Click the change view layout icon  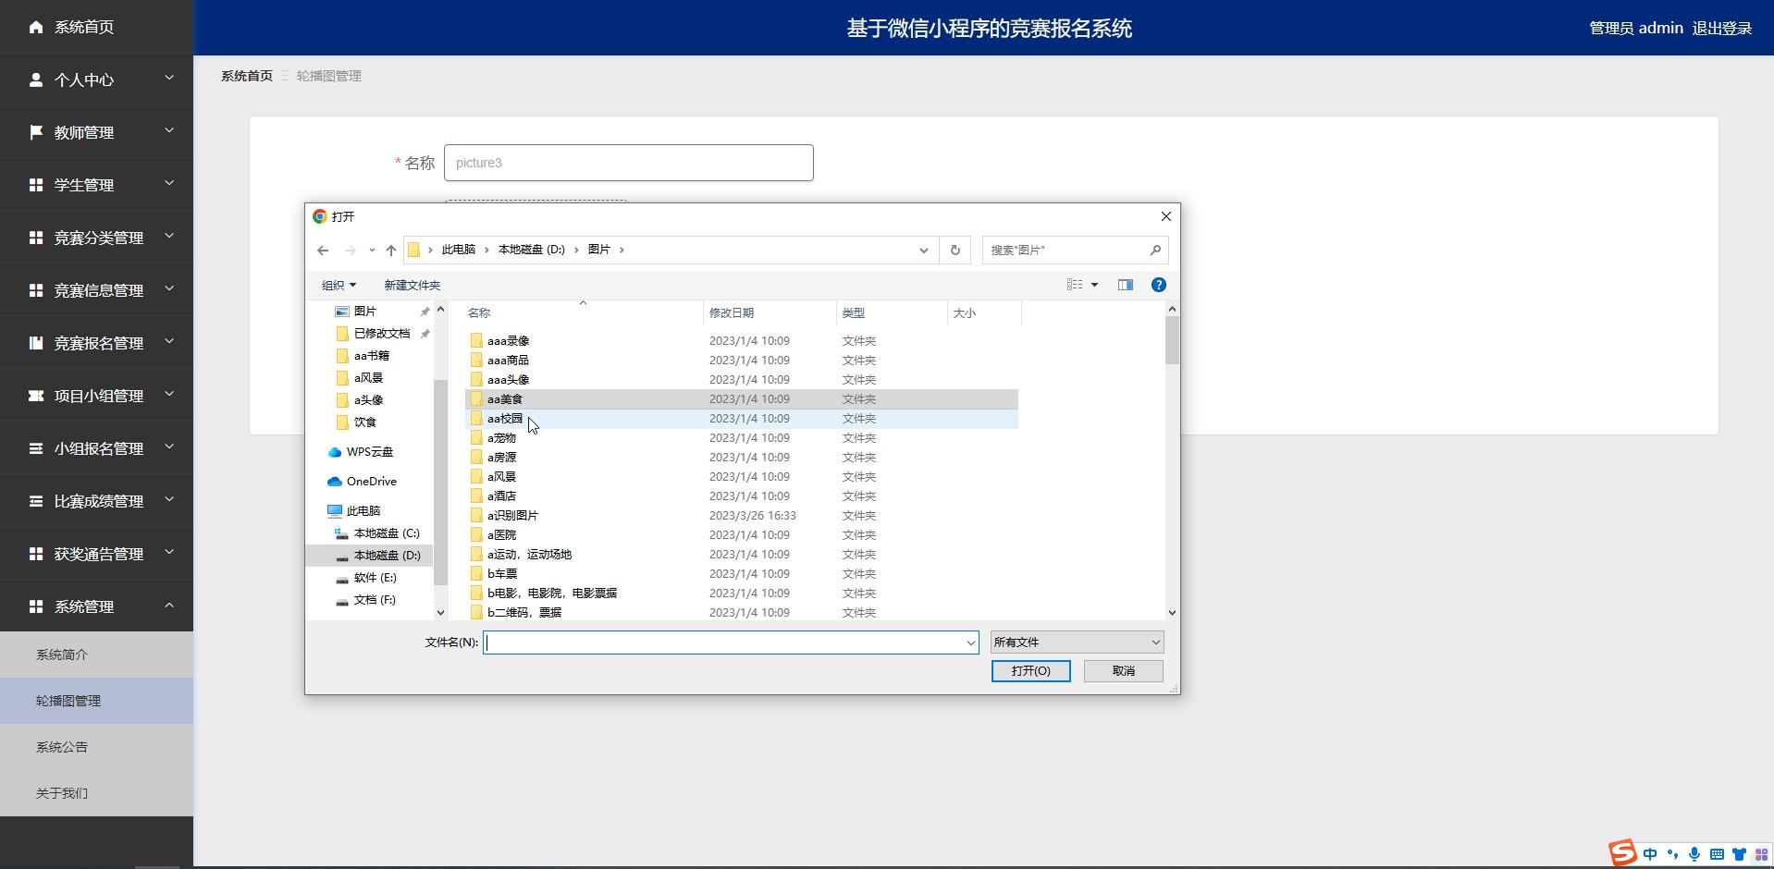1075,285
